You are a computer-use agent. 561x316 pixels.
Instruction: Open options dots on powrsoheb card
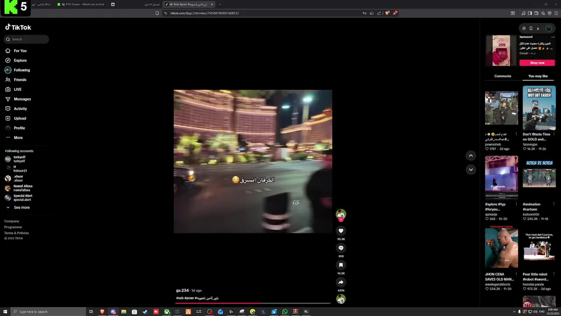[516, 134]
